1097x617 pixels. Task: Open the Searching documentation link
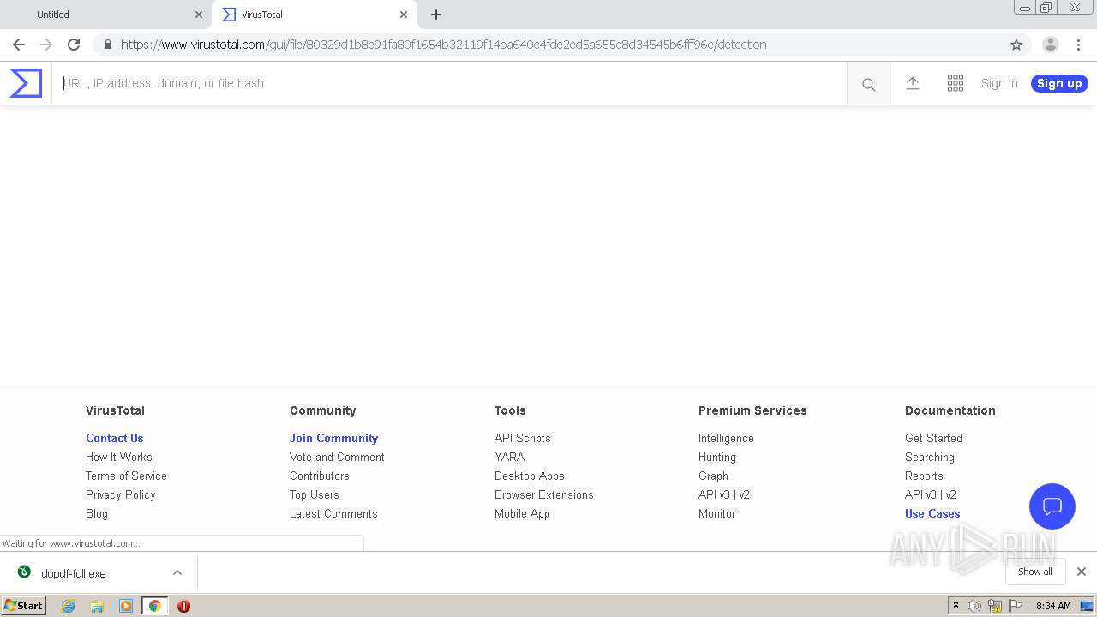pos(930,457)
